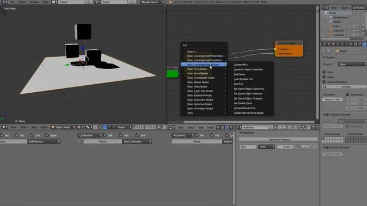Click the node editor horizontal scrollbar

point(249,122)
